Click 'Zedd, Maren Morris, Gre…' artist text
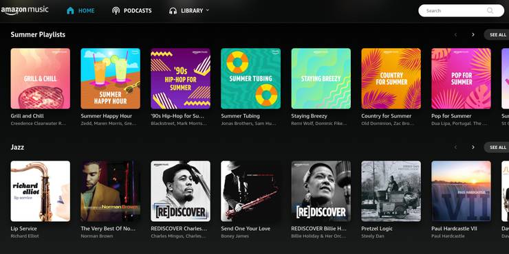 point(109,124)
